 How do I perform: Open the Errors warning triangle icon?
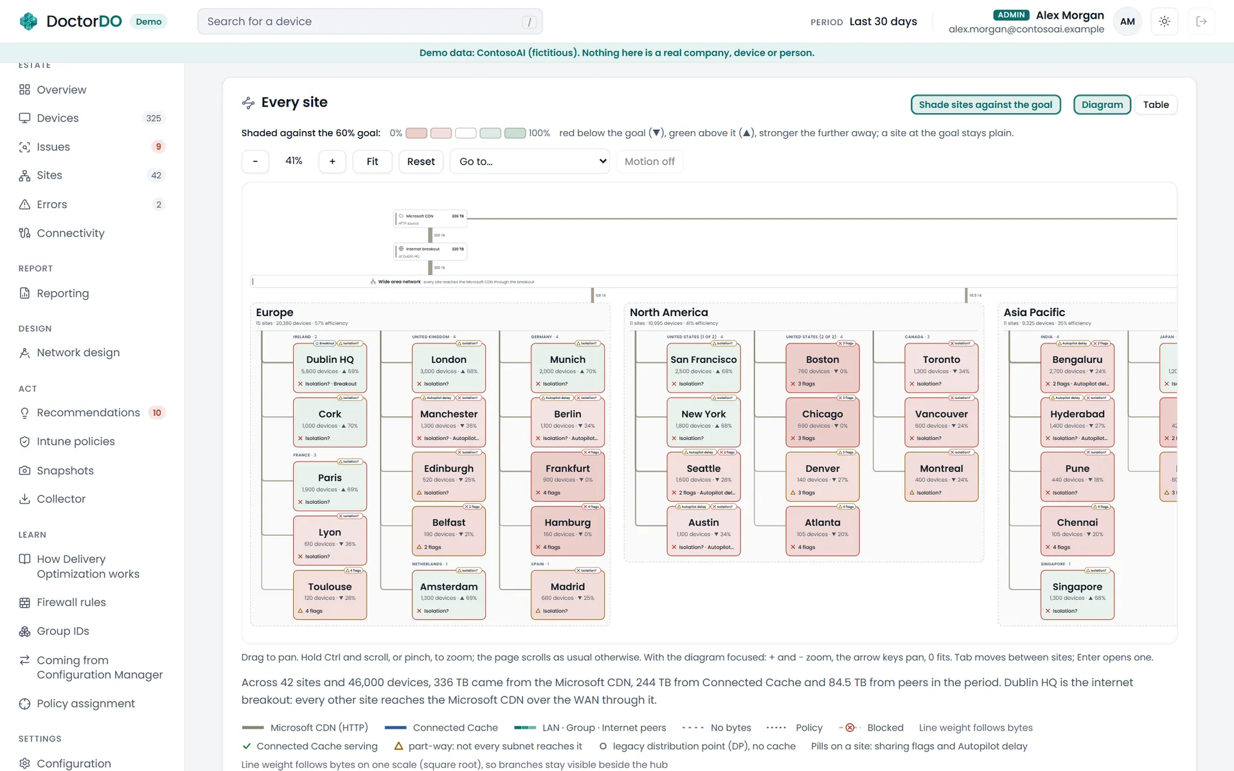(x=24, y=204)
